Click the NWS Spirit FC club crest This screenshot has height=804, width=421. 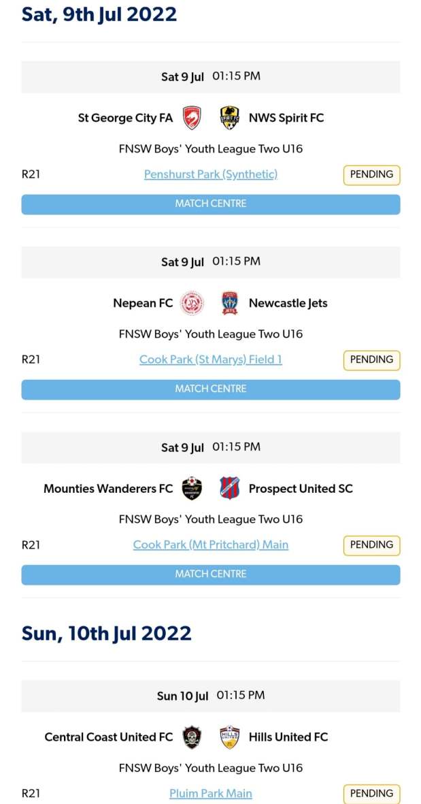coord(229,117)
